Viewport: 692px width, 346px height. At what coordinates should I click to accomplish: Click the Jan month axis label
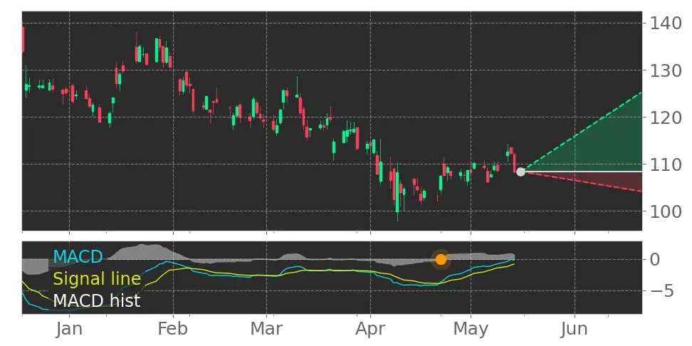pos(69,329)
